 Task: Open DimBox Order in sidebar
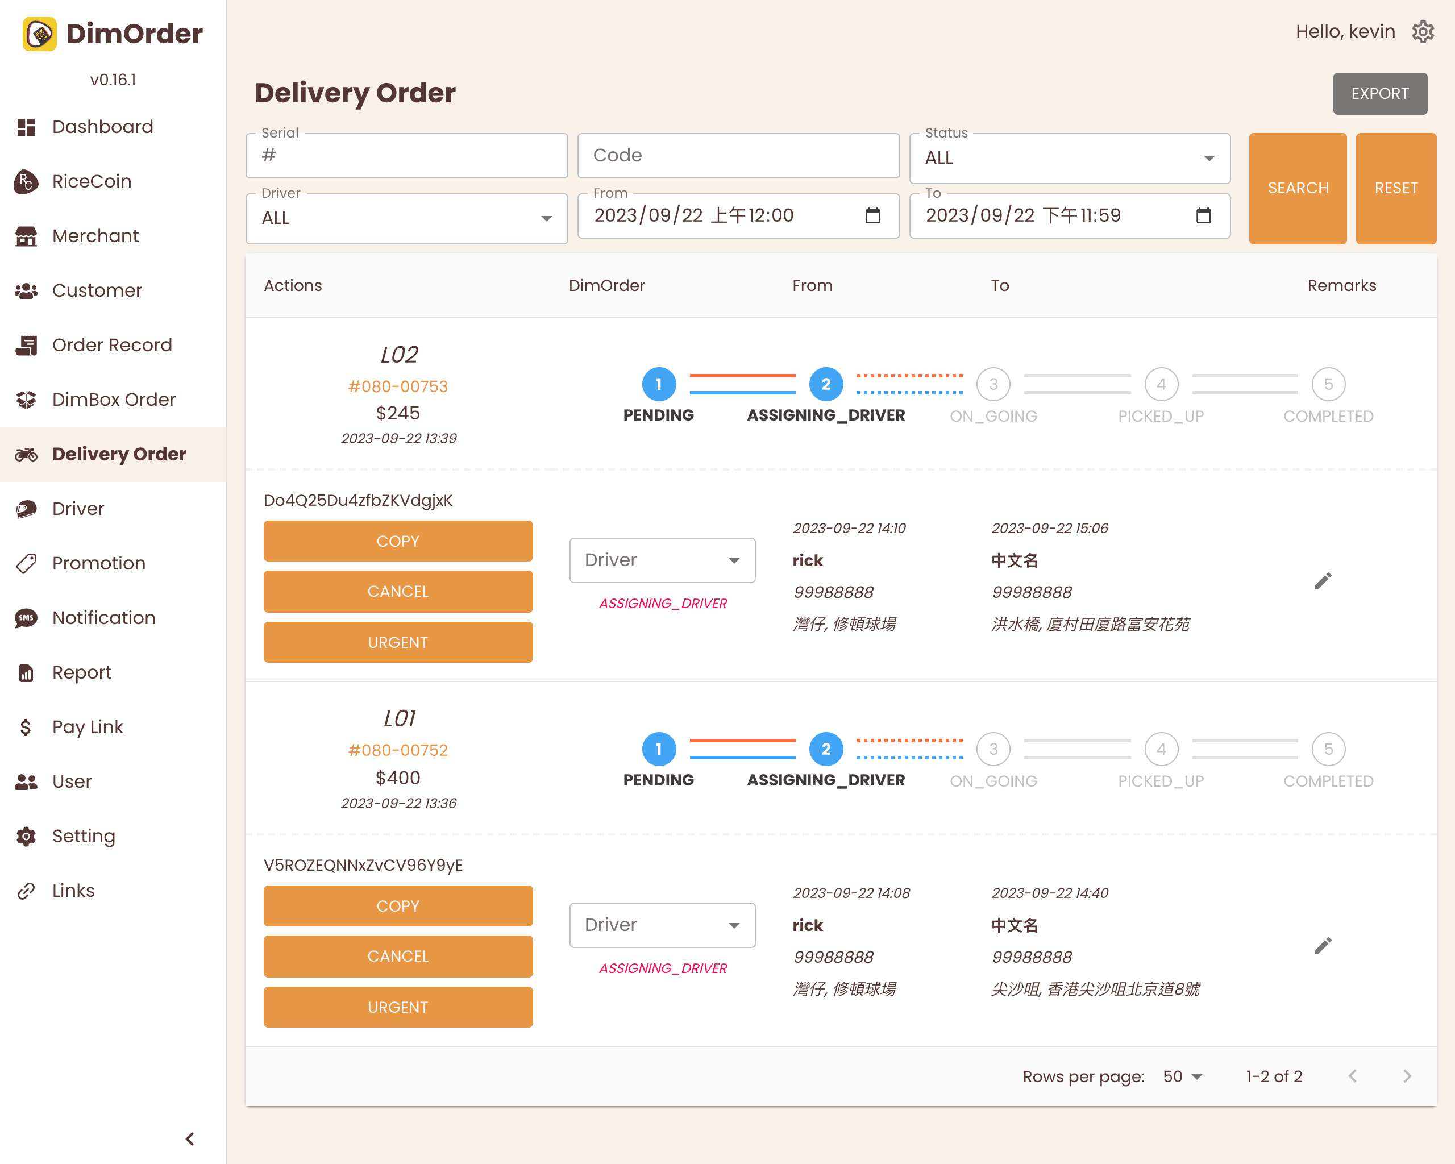[113, 400]
